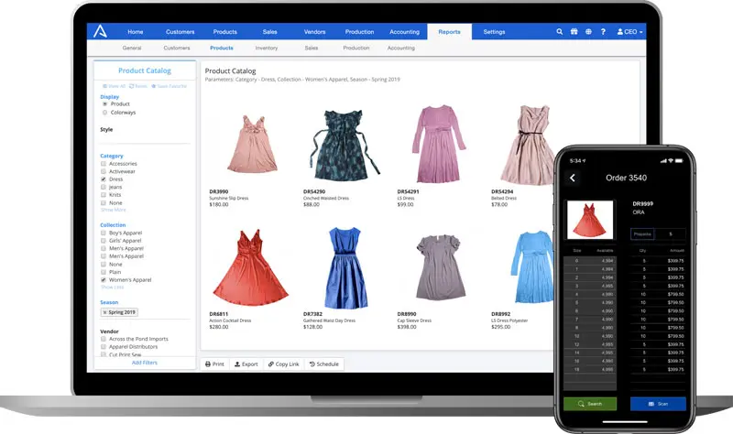This screenshot has height=434, width=733.
Task: Open the CEO user dropdown
Action: click(x=629, y=32)
